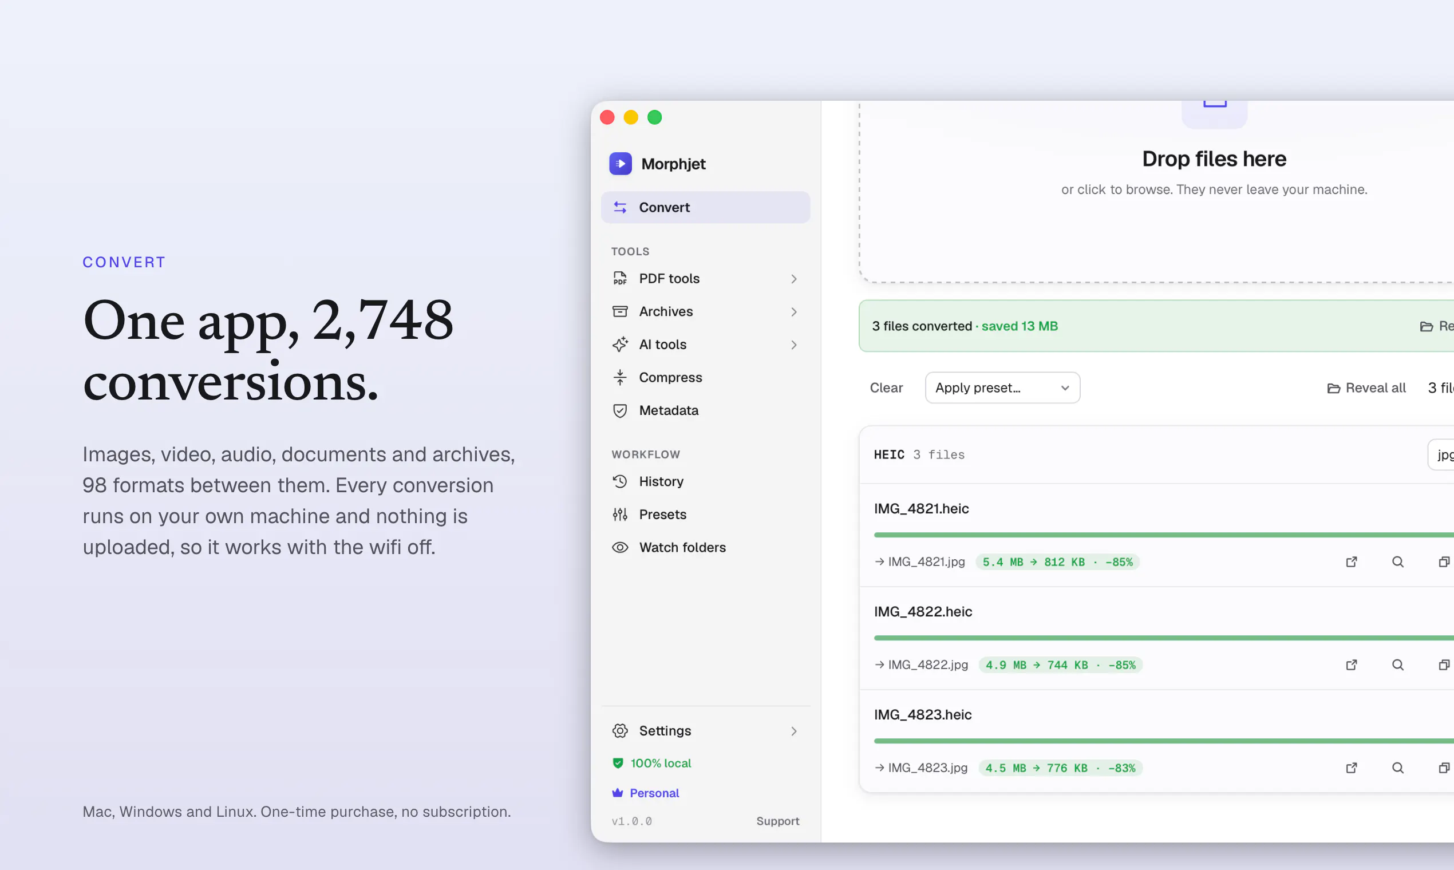Preview IMG_4823.jpg using the magnifier icon

tap(1398, 768)
